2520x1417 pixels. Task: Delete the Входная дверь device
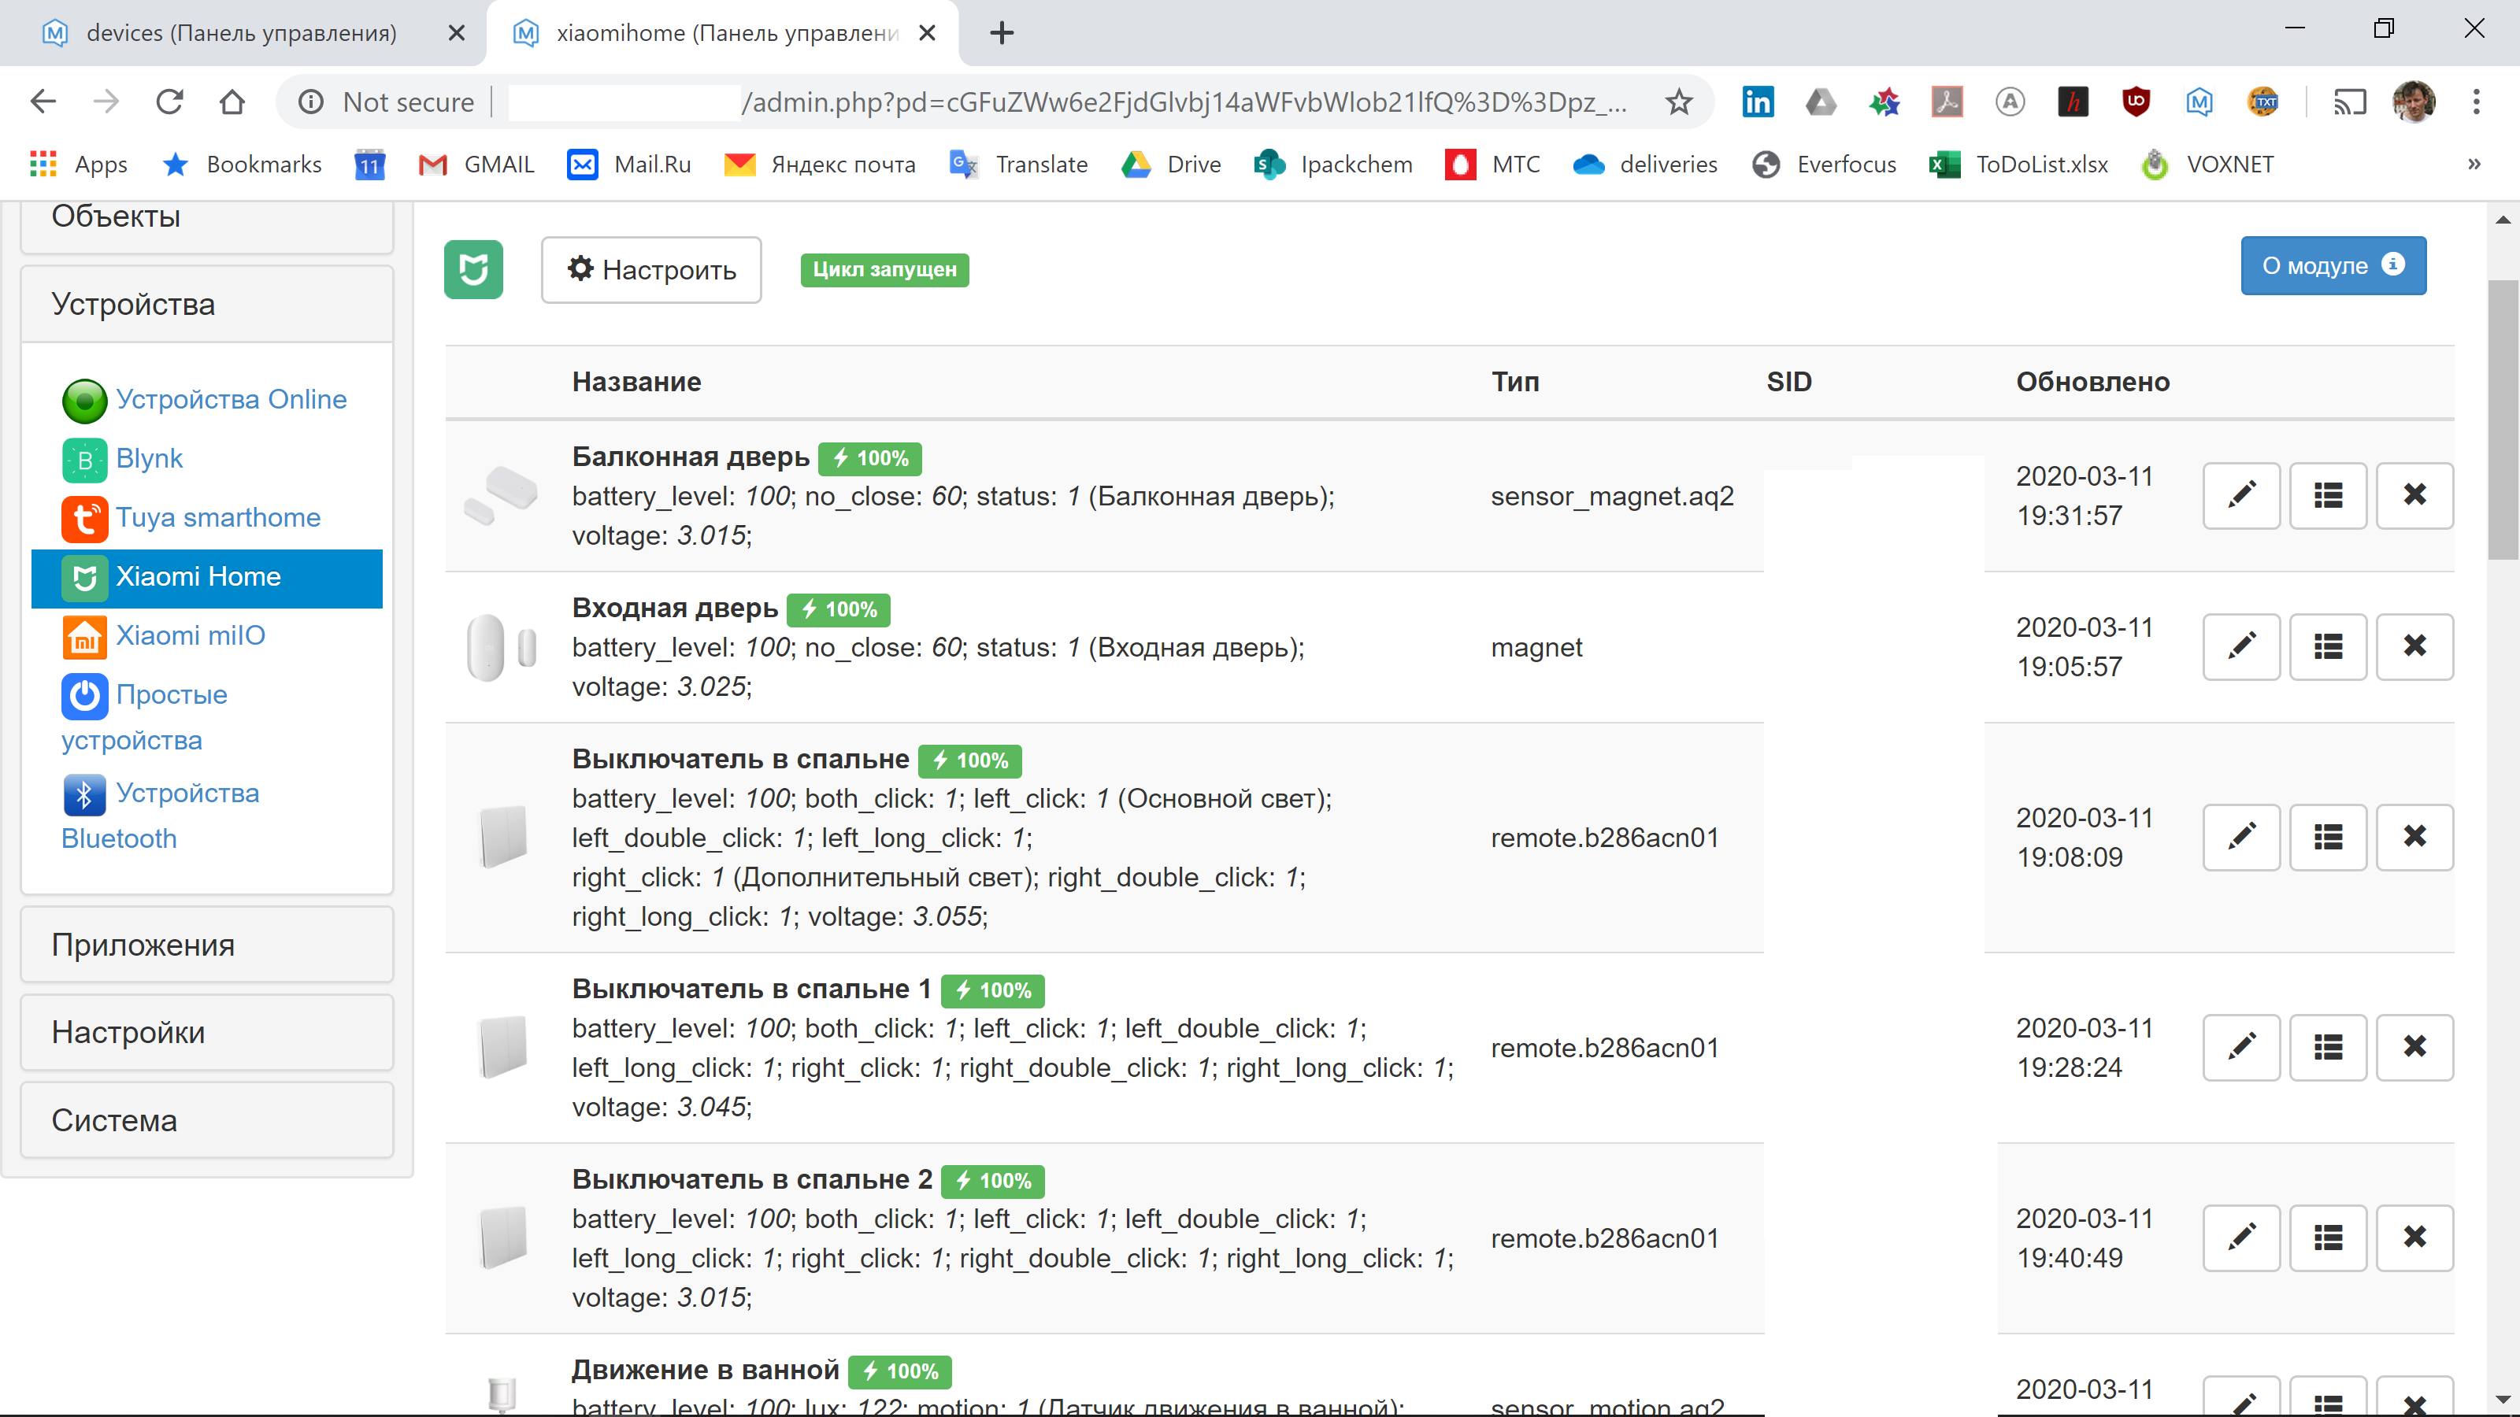(x=2414, y=646)
